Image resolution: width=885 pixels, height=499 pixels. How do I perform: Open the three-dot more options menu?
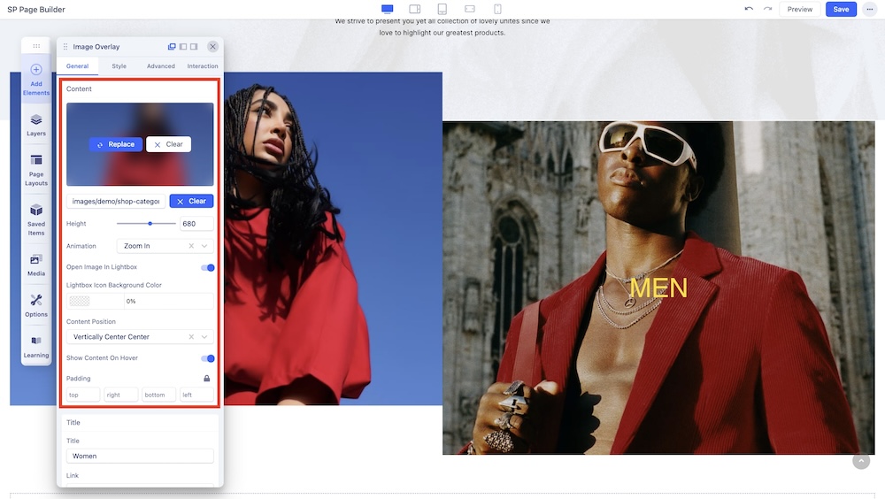pyautogui.click(x=869, y=9)
